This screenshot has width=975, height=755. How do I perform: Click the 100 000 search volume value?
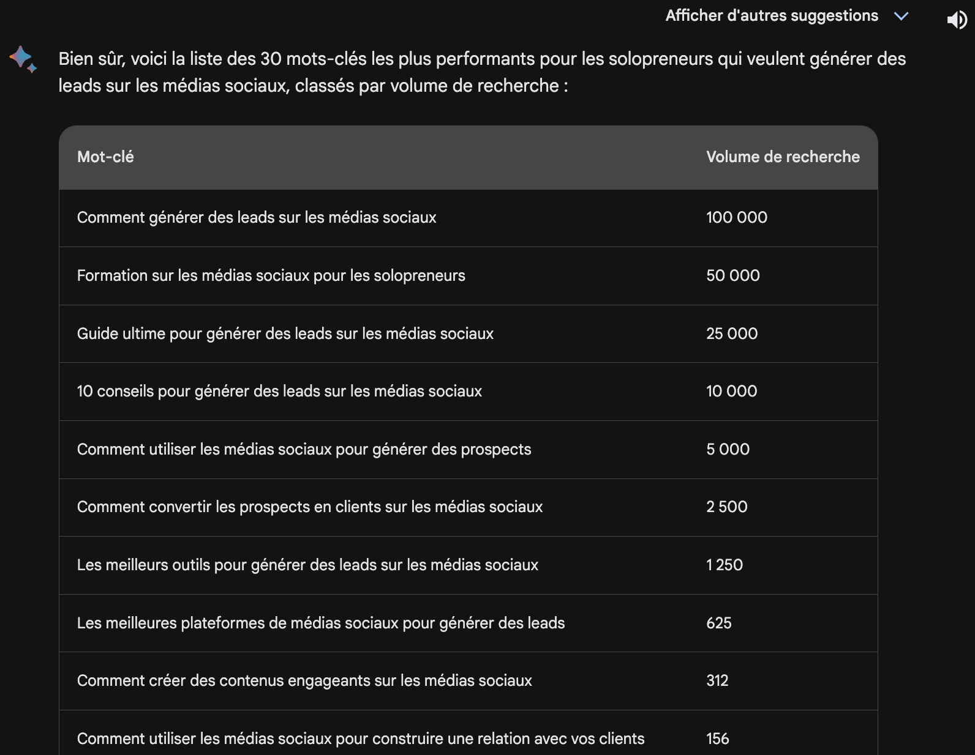[x=737, y=218]
